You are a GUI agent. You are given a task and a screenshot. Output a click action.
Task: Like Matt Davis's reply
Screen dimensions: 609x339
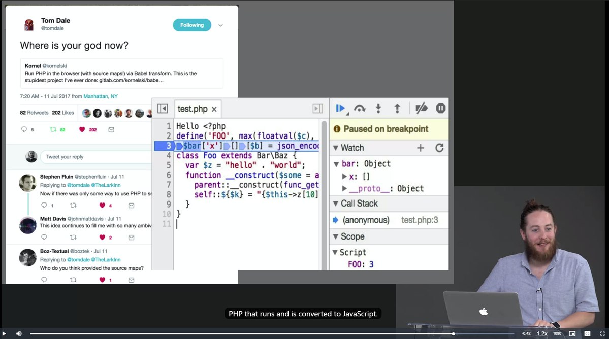(x=102, y=237)
